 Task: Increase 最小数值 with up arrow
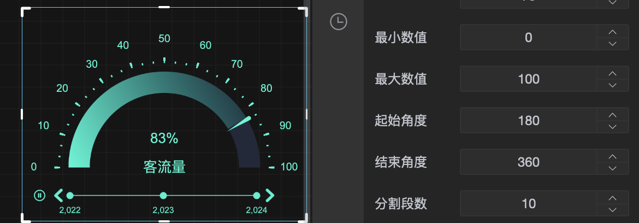[x=612, y=31]
